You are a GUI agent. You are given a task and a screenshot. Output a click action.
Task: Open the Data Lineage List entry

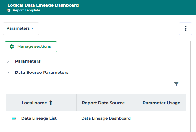point(39,118)
